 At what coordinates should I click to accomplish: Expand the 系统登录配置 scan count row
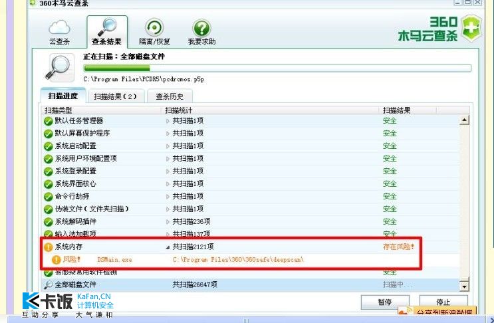pos(168,171)
